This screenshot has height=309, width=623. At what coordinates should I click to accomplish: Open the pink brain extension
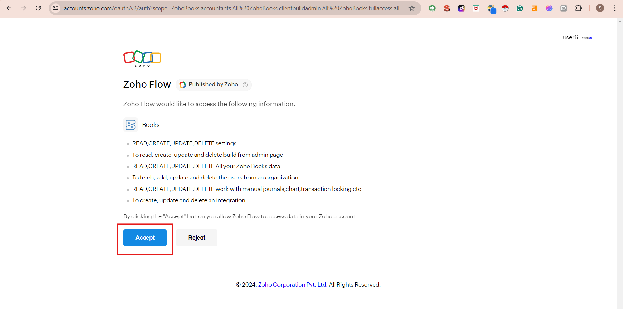pyautogui.click(x=549, y=8)
